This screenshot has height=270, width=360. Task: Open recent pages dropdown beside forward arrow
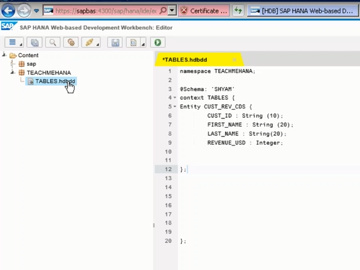coord(36,11)
